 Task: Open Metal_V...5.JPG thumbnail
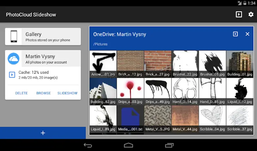158,119
